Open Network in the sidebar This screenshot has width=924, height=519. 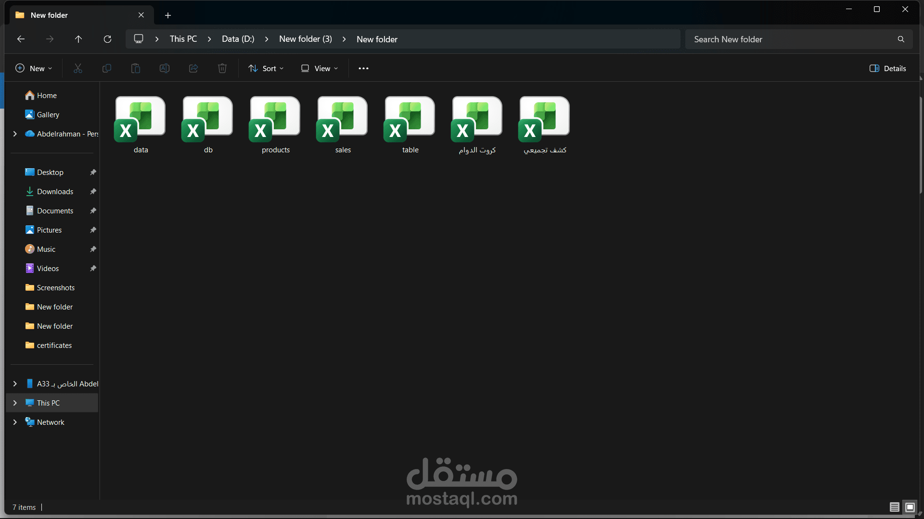(51, 422)
